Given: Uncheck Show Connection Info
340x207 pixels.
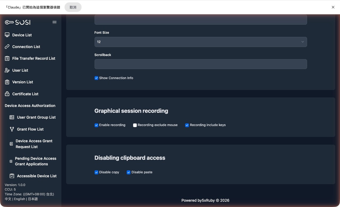Looking at the screenshot, I should [96, 78].
